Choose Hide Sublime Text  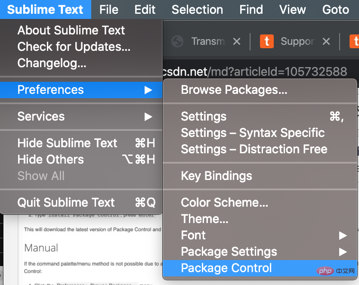click(81, 143)
